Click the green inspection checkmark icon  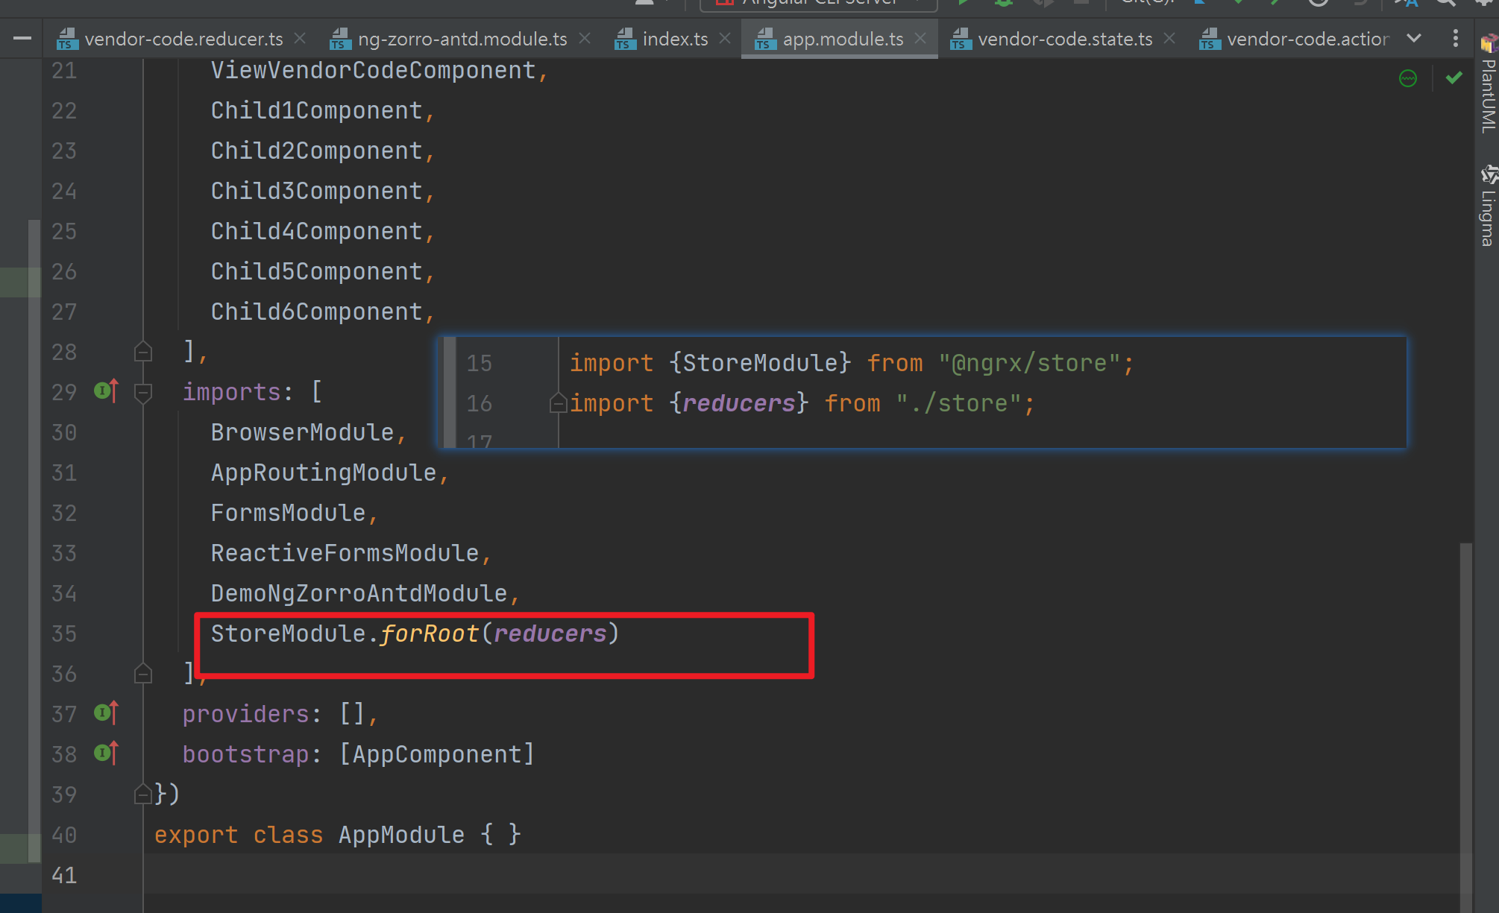pyautogui.click(x=1454, y=78)
